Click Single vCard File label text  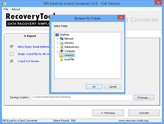(33, 54)
